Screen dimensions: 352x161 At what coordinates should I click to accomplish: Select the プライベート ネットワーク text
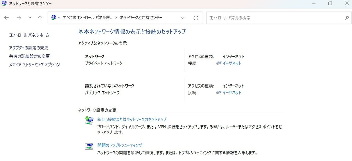coord(104,63)
